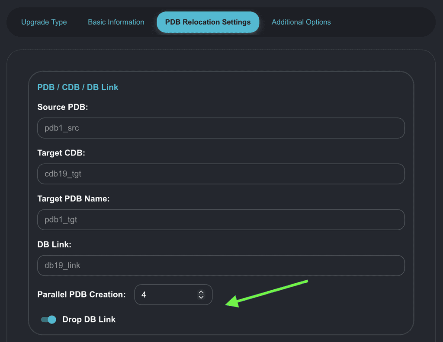Viewport: 443px width, 342px height.
Task: Decrease Parallel PDB Creation with down arrow
Action: tap(201, 297)
